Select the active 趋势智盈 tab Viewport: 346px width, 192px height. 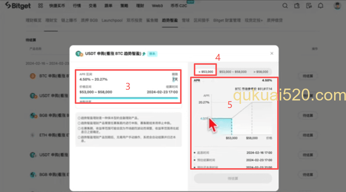point(170,20)
